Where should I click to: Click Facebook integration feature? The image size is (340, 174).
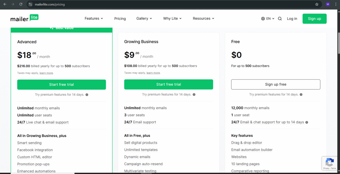click(35, 150)
